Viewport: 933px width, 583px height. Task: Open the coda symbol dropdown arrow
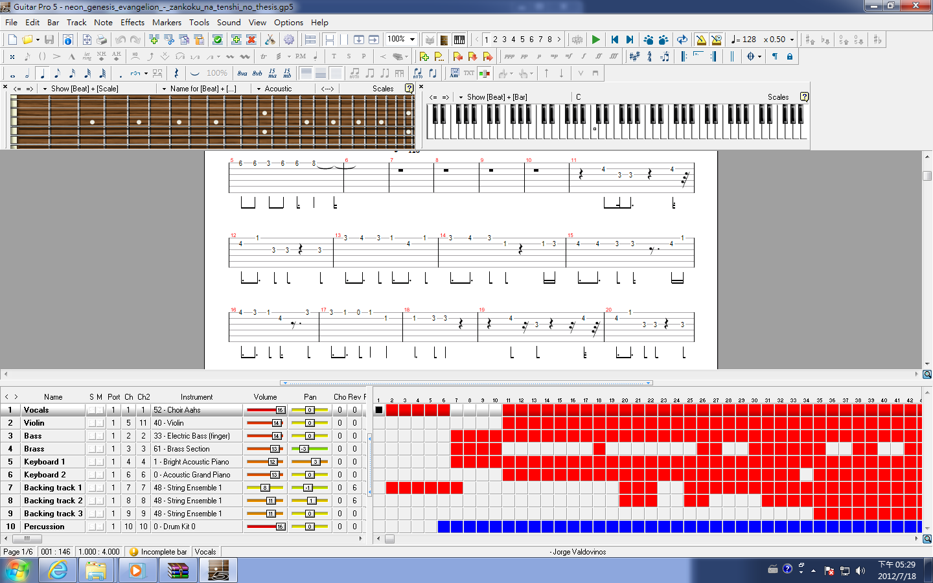click(759, 56)
